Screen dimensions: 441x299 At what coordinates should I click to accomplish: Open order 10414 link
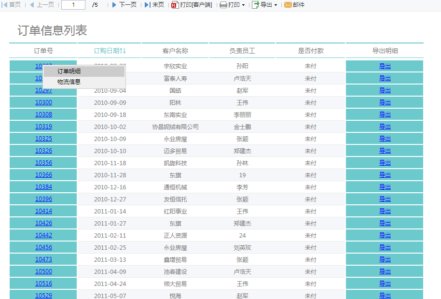tap(43, 211)
